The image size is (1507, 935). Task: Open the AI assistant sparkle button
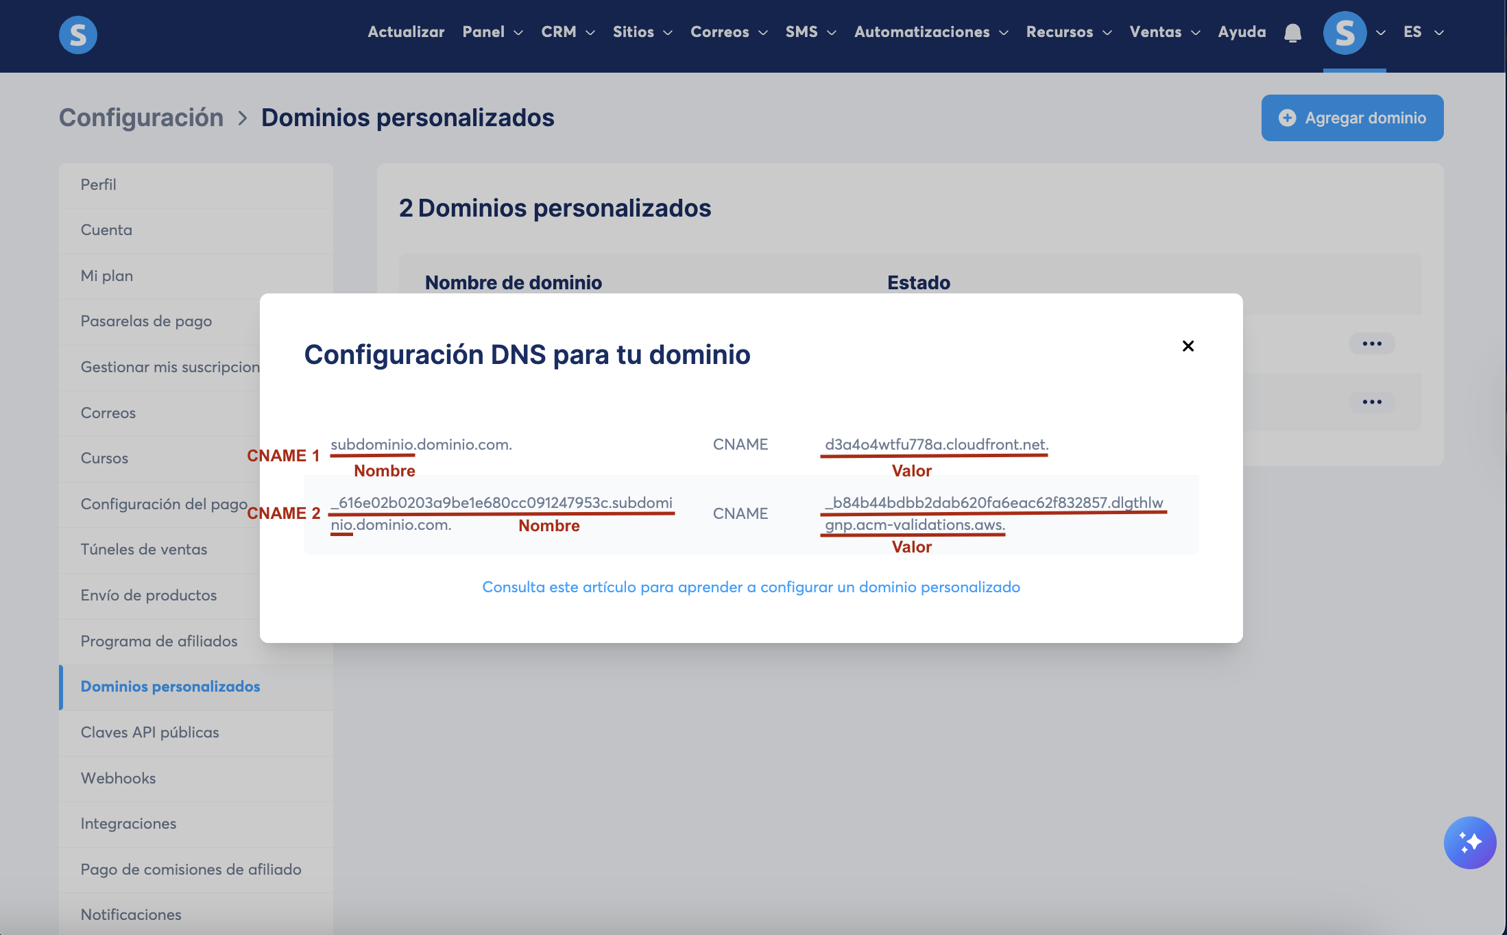[1469, 842]
